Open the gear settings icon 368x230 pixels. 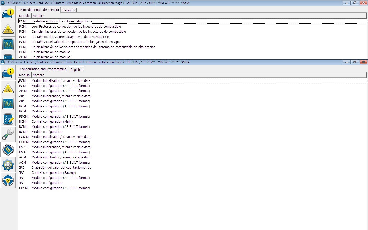(x=8, y=165)
